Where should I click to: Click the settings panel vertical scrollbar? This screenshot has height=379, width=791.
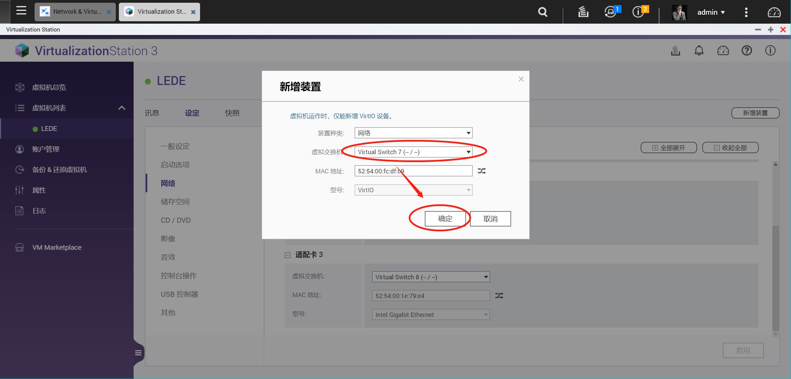pyautogui.click(x=776, y=278)
